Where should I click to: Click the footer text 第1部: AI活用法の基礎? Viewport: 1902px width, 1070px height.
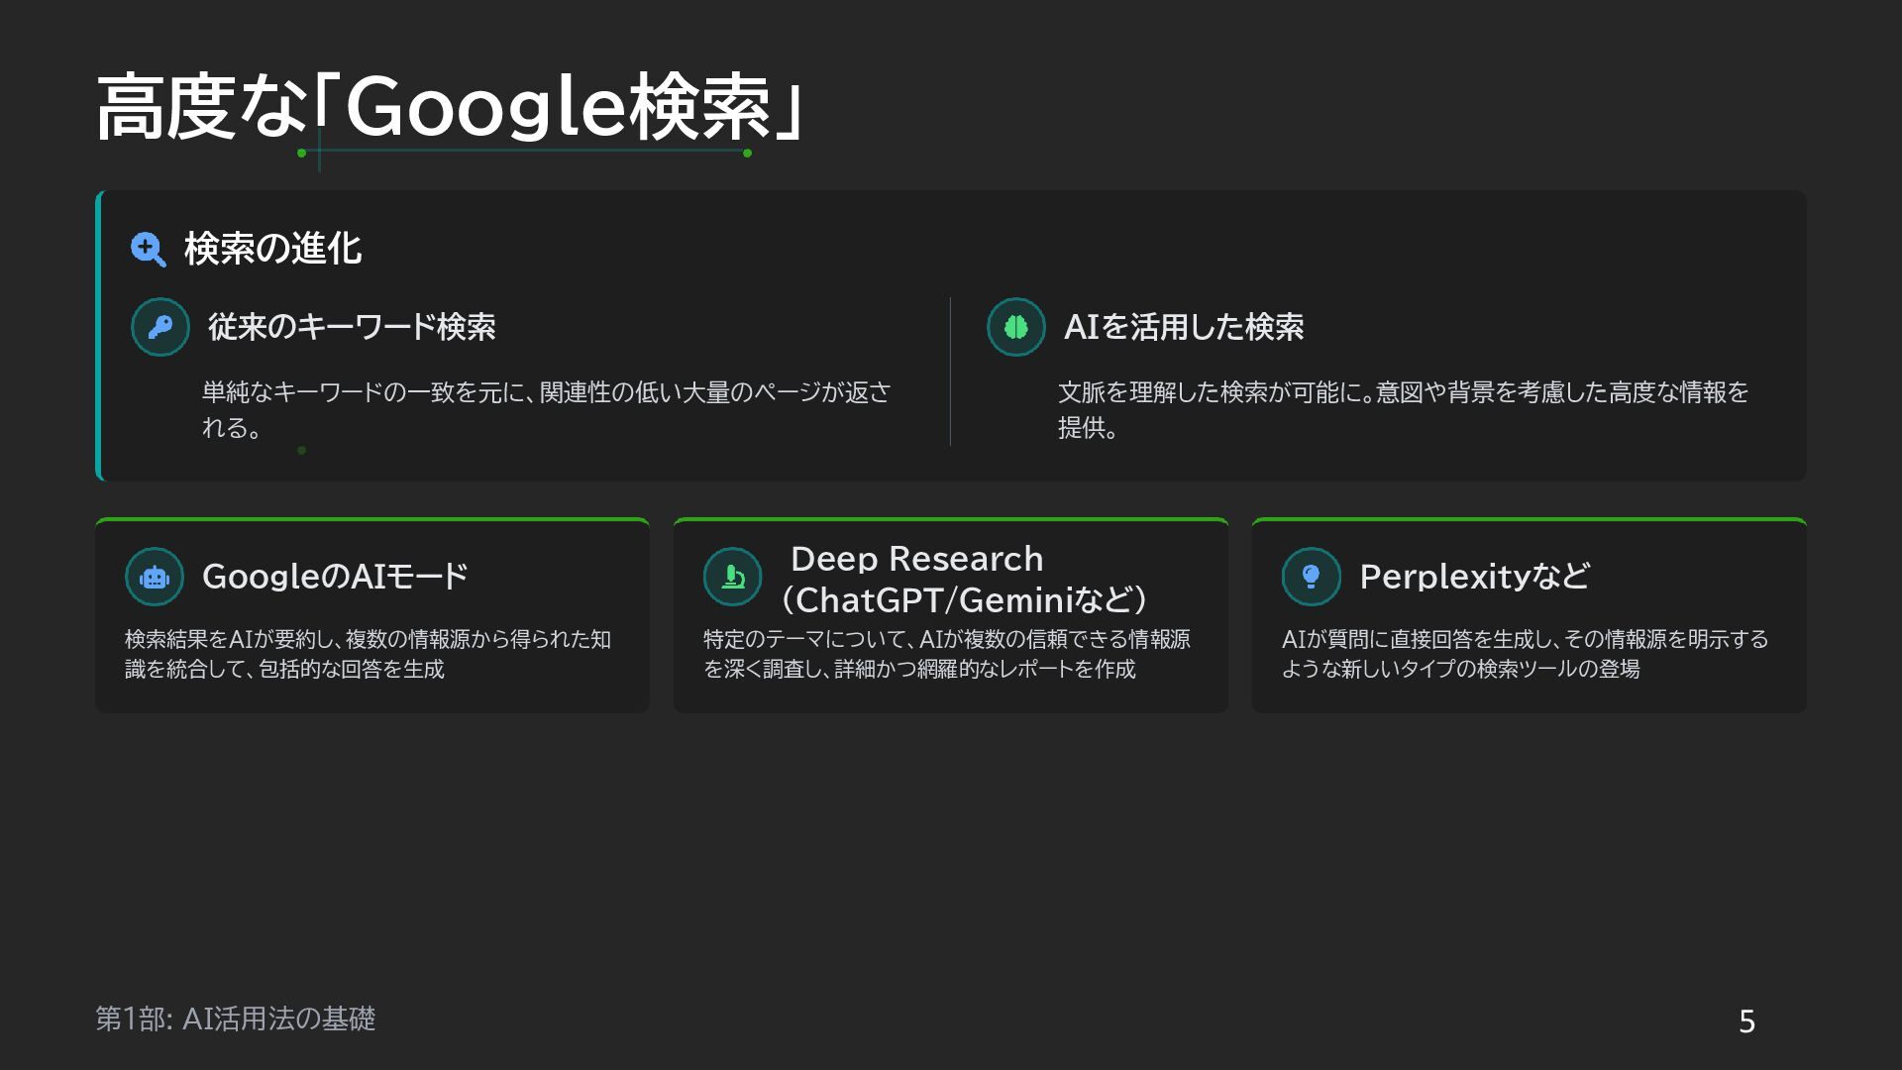click(236, 1018)
